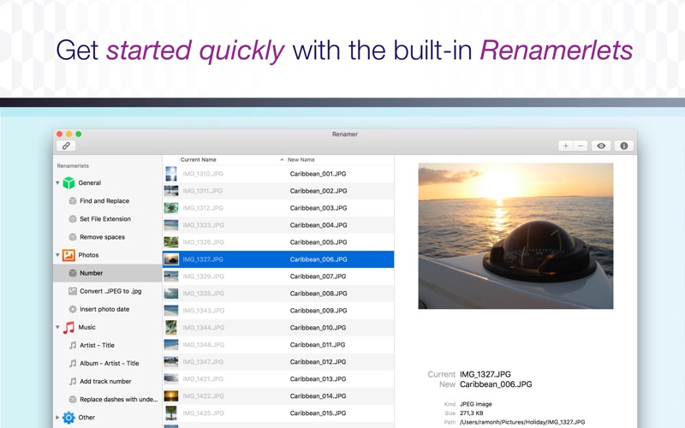Click the minus button to remove files
Image resolution: width=685 pixels, height=428 pixels.
(580, 146)
